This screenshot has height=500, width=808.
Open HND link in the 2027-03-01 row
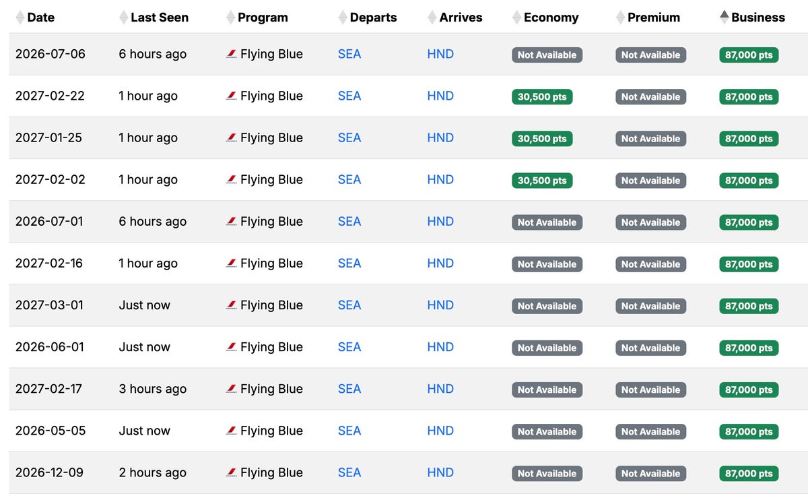(x=440, y=305)
